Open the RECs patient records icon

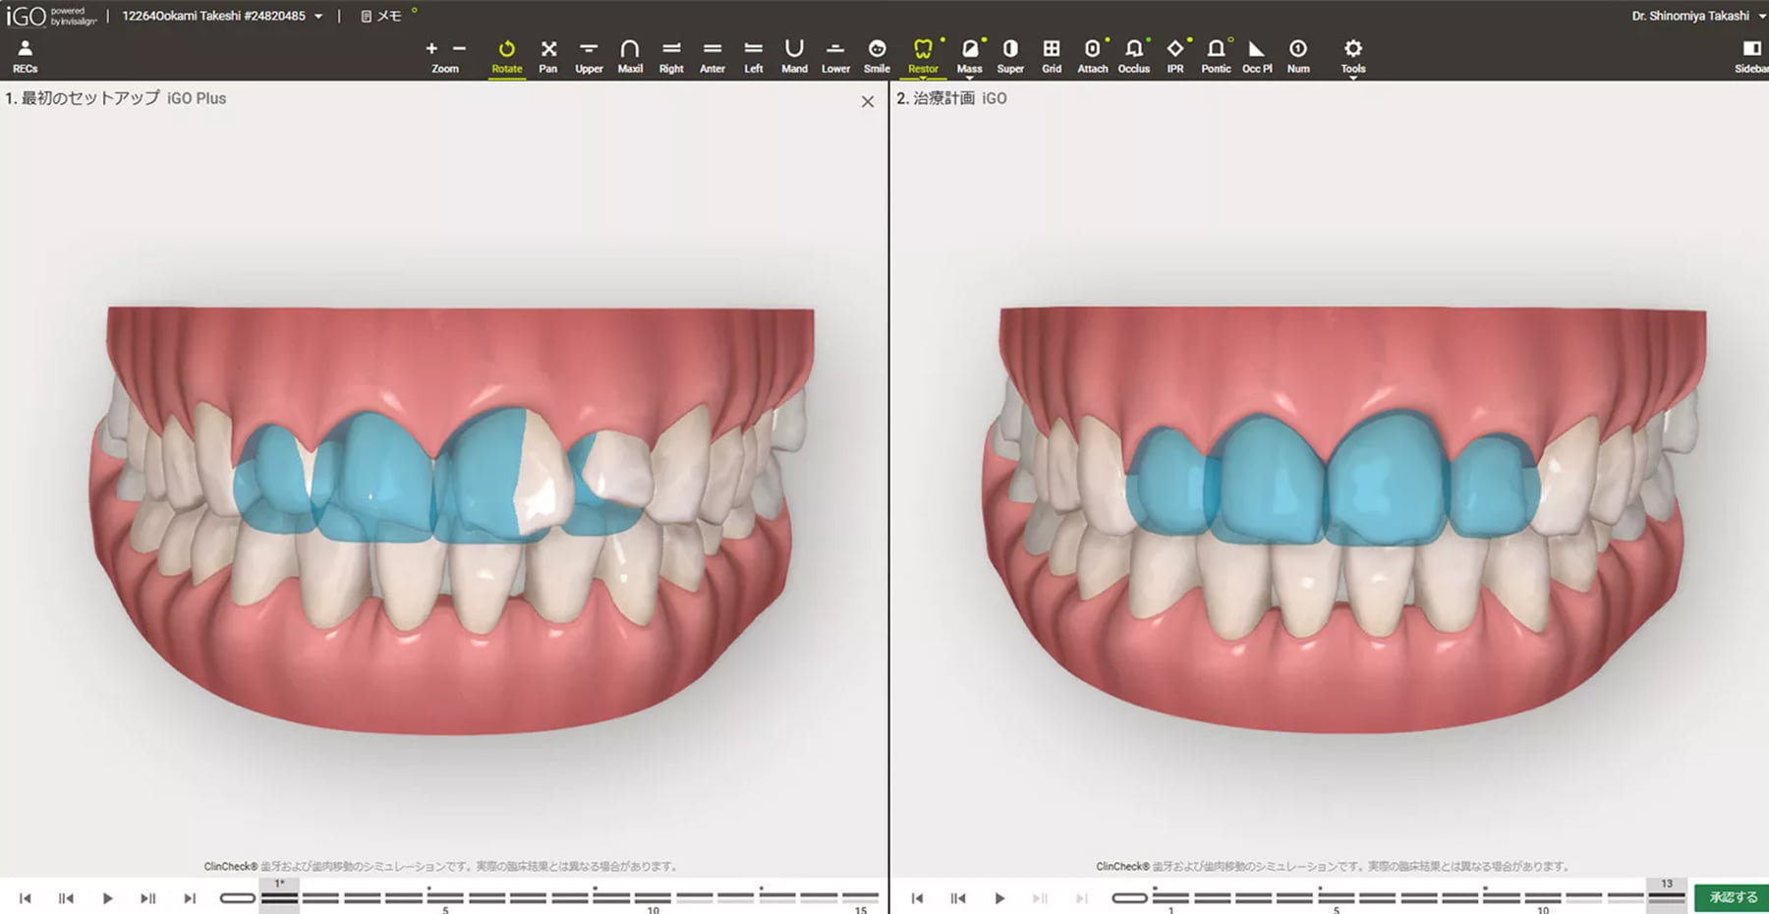pyautogui.click(x=25, y=56)
